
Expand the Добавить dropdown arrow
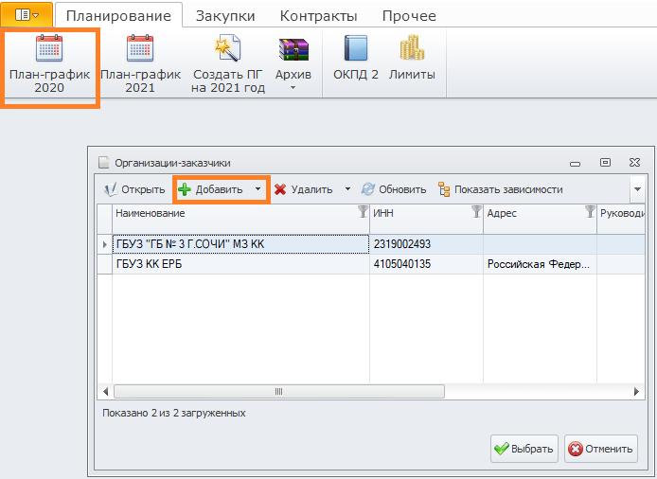tap(257, 189)
